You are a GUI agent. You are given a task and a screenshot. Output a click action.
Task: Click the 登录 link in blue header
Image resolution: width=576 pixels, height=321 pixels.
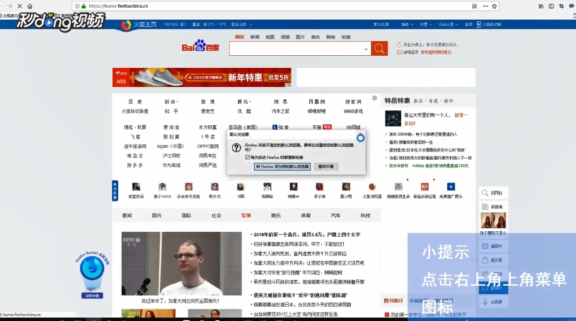coord(468,25)
